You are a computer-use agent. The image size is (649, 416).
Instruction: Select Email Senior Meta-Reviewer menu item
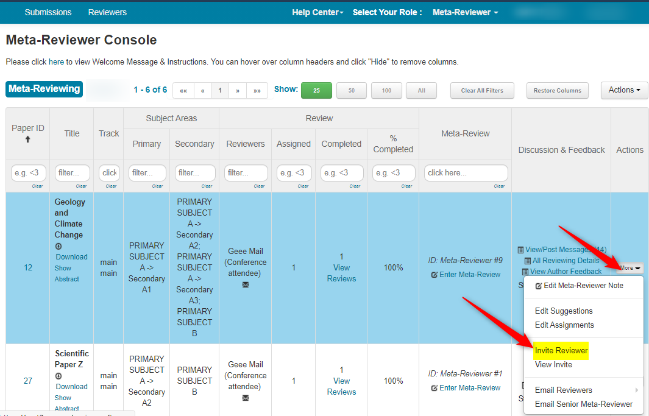click(x=584, y=404)
